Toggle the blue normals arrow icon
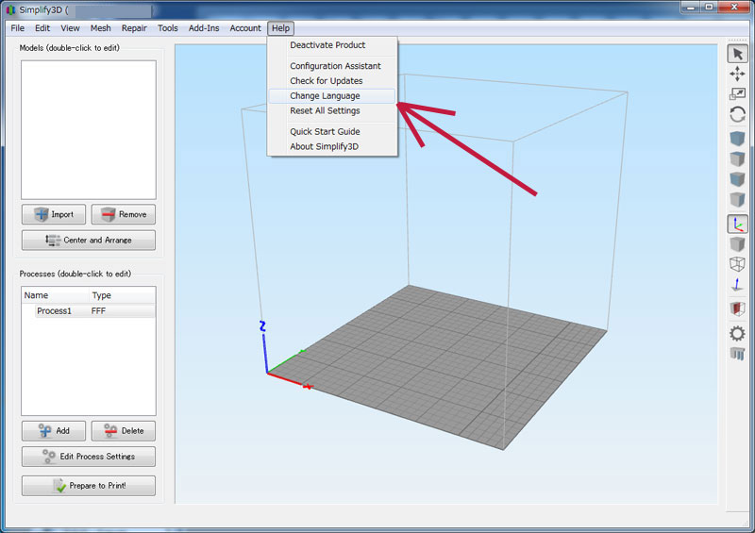This screenshot has height=533, width=755. pyautogui.click(x=737, y=285)
